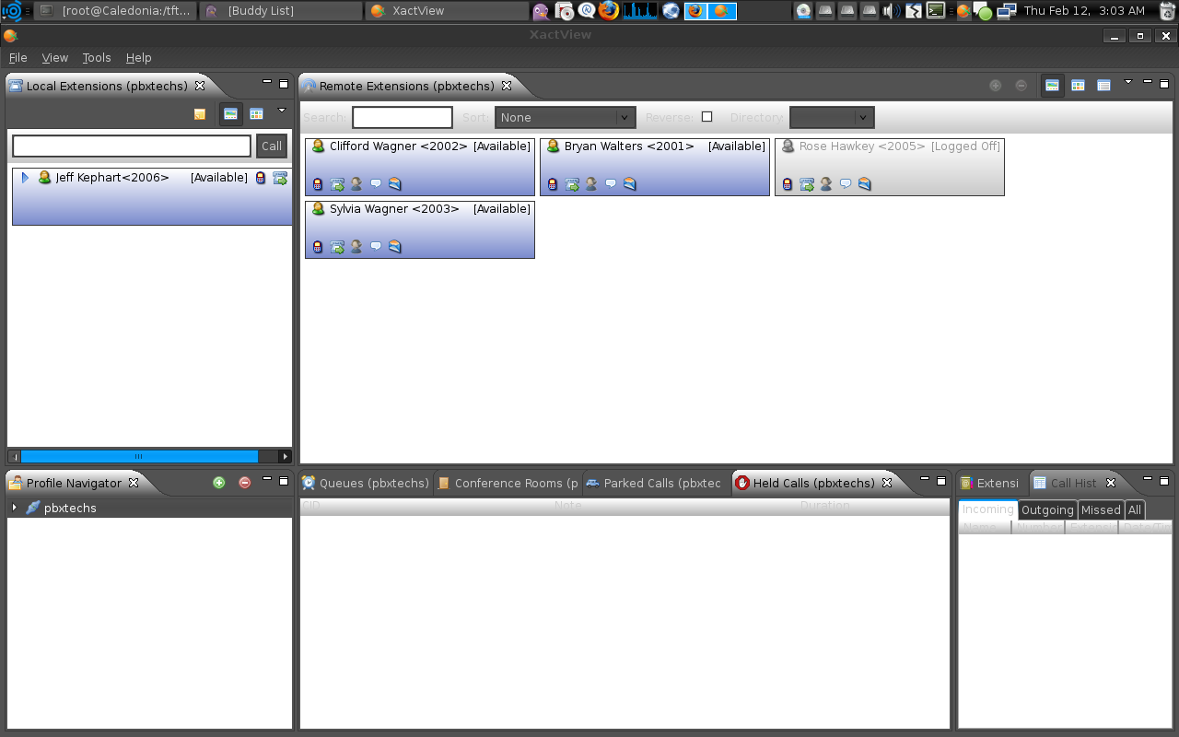Toggle the Reverse sort checkbox

tap(706, 116)
